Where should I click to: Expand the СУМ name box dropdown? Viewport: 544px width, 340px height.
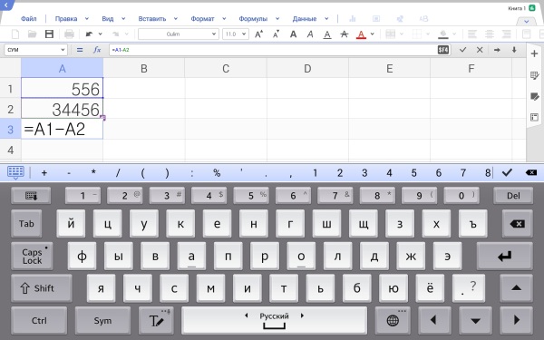coord(63,50)
